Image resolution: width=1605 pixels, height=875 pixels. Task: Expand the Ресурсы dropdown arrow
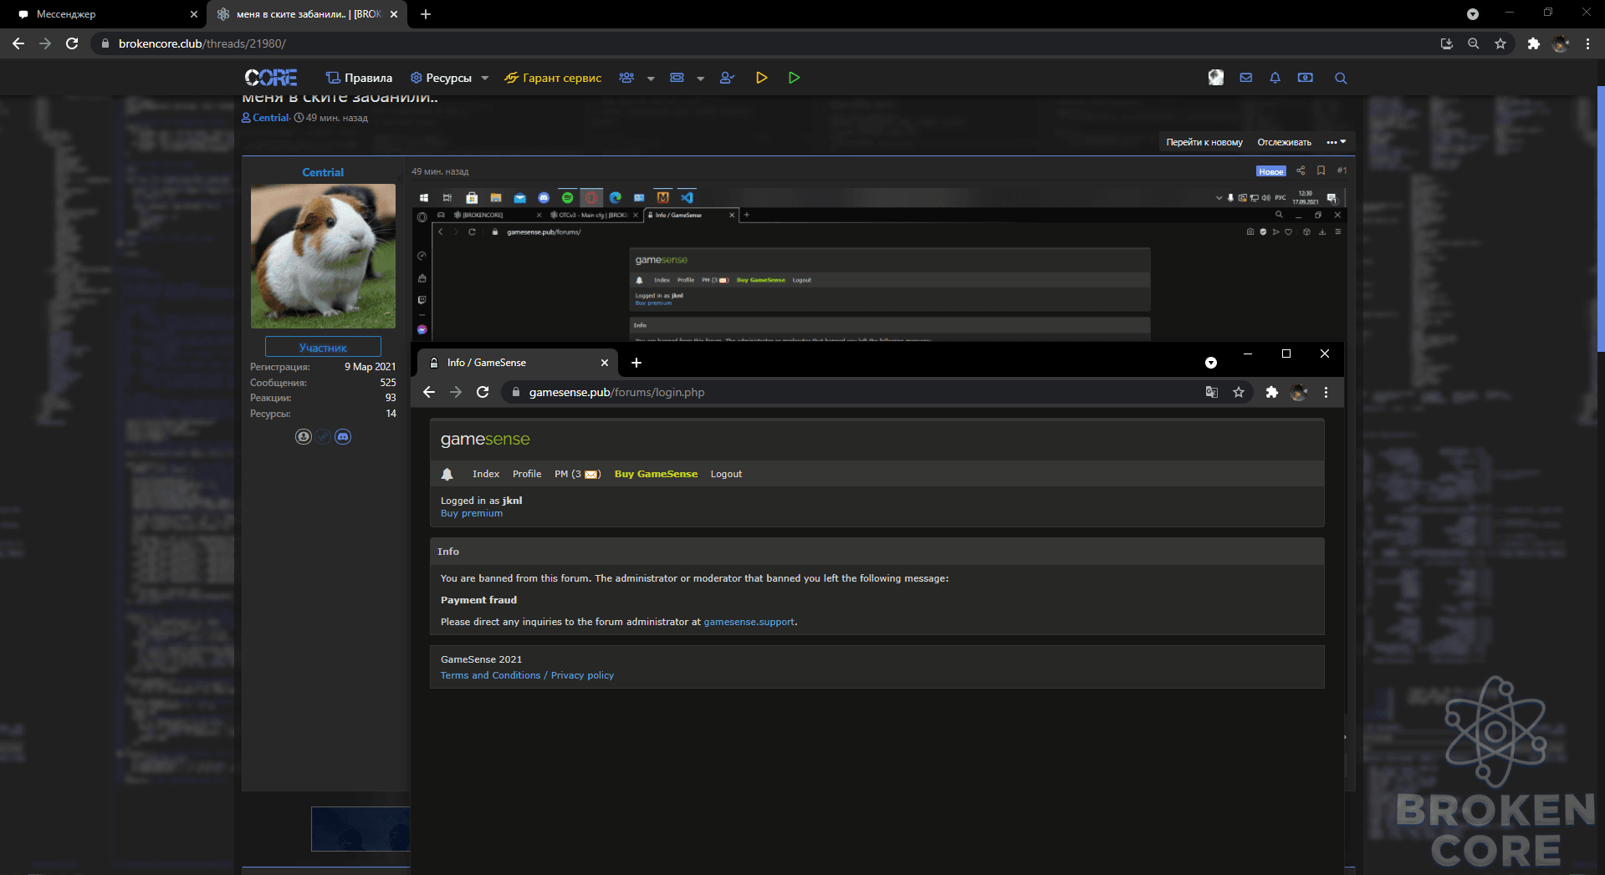coord(485,79)
